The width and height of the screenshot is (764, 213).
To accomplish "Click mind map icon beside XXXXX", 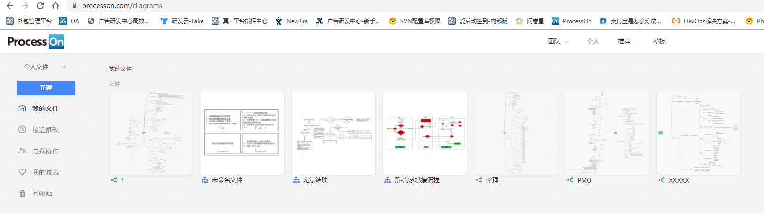I will [662, 180].
